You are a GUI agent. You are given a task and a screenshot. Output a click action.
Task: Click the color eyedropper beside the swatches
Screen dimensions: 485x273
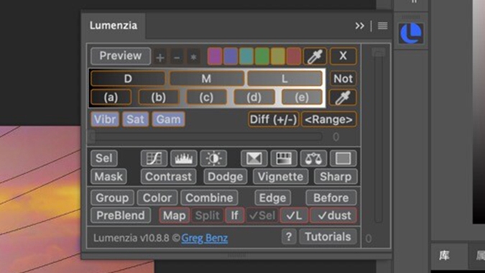click(x=315, y=56)
